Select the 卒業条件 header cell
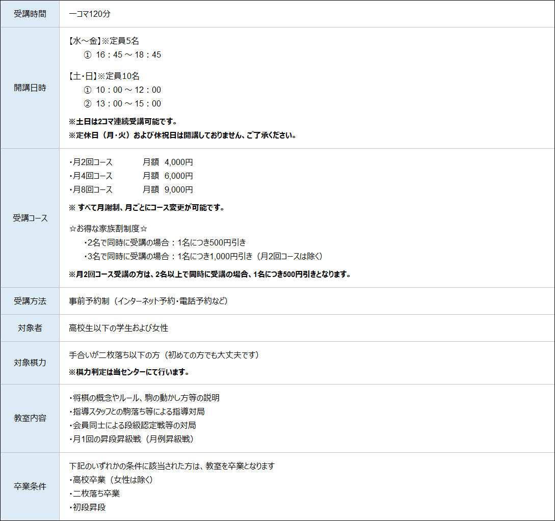The image size is (555, 521). coord(30,486)
